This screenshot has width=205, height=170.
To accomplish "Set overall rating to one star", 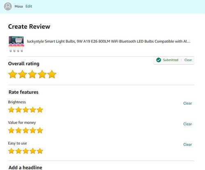I will 13,74.
